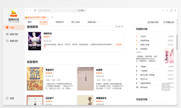Screen dimensions: 181x108
Task: Open rank 9 book 花都极品高手
Action: click(x=145, y=83)
